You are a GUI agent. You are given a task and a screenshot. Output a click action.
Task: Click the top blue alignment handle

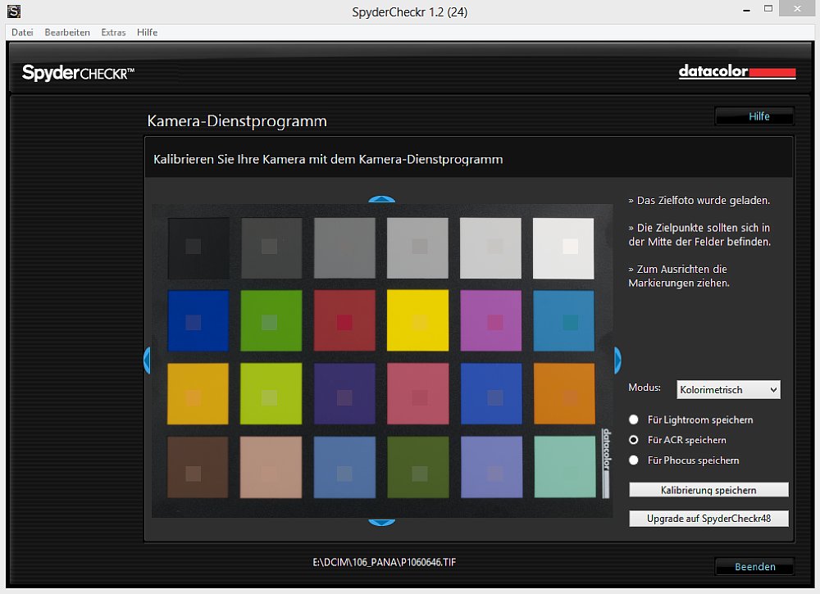point(382,199)
